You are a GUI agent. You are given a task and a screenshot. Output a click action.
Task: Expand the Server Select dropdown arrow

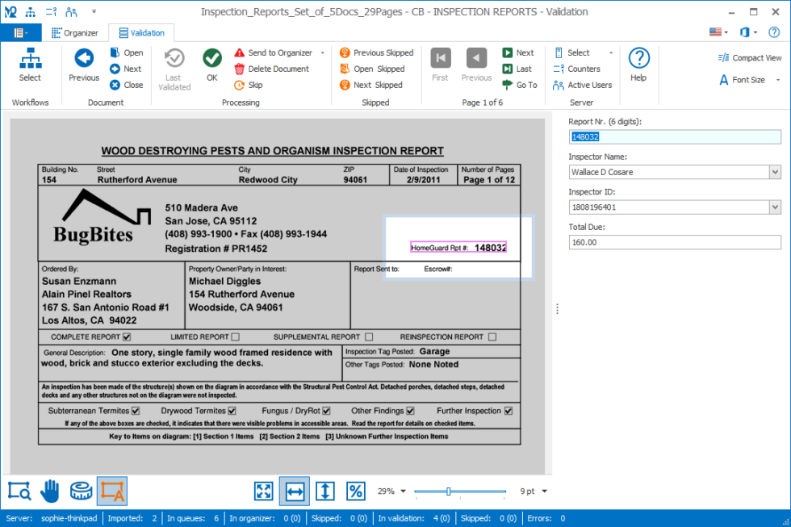pyautogui.click(x=611, y=52)
